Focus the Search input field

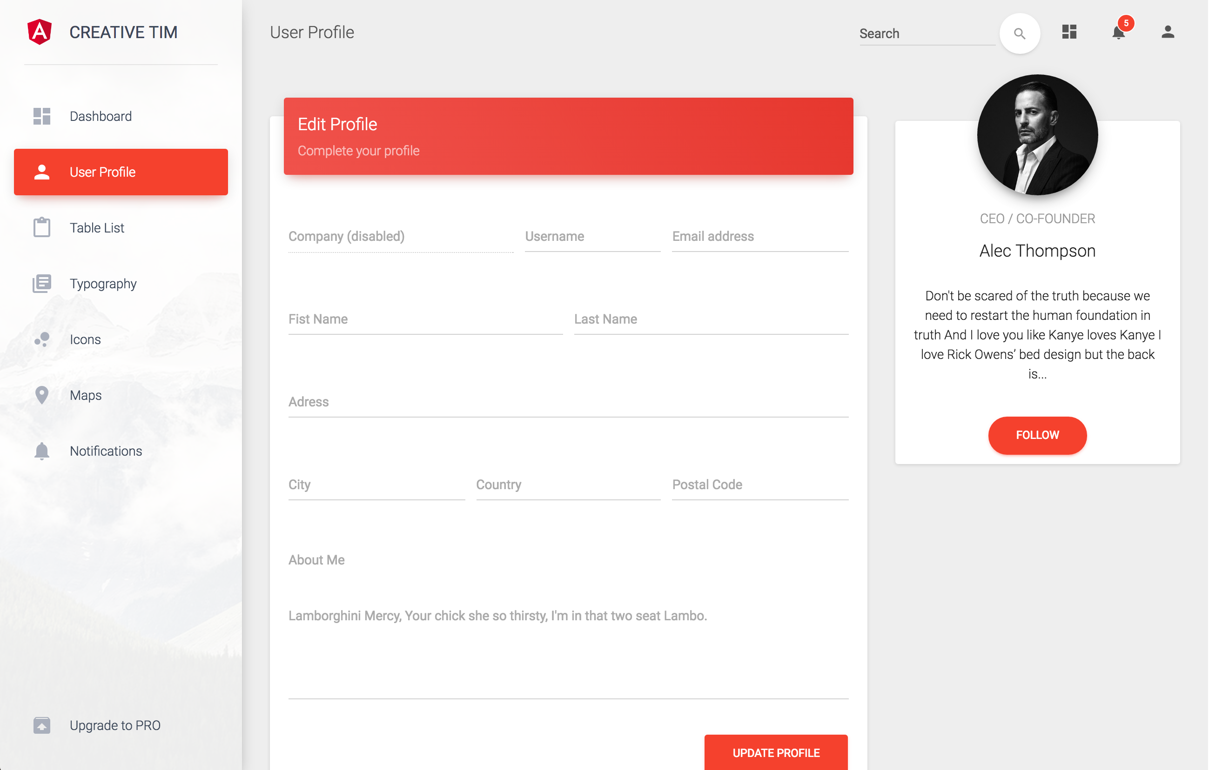pyautogui.click(x=927, y=33)
